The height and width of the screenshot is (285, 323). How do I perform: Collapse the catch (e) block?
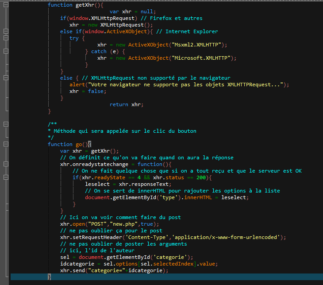pyautogui.click(x=5, y=51)
